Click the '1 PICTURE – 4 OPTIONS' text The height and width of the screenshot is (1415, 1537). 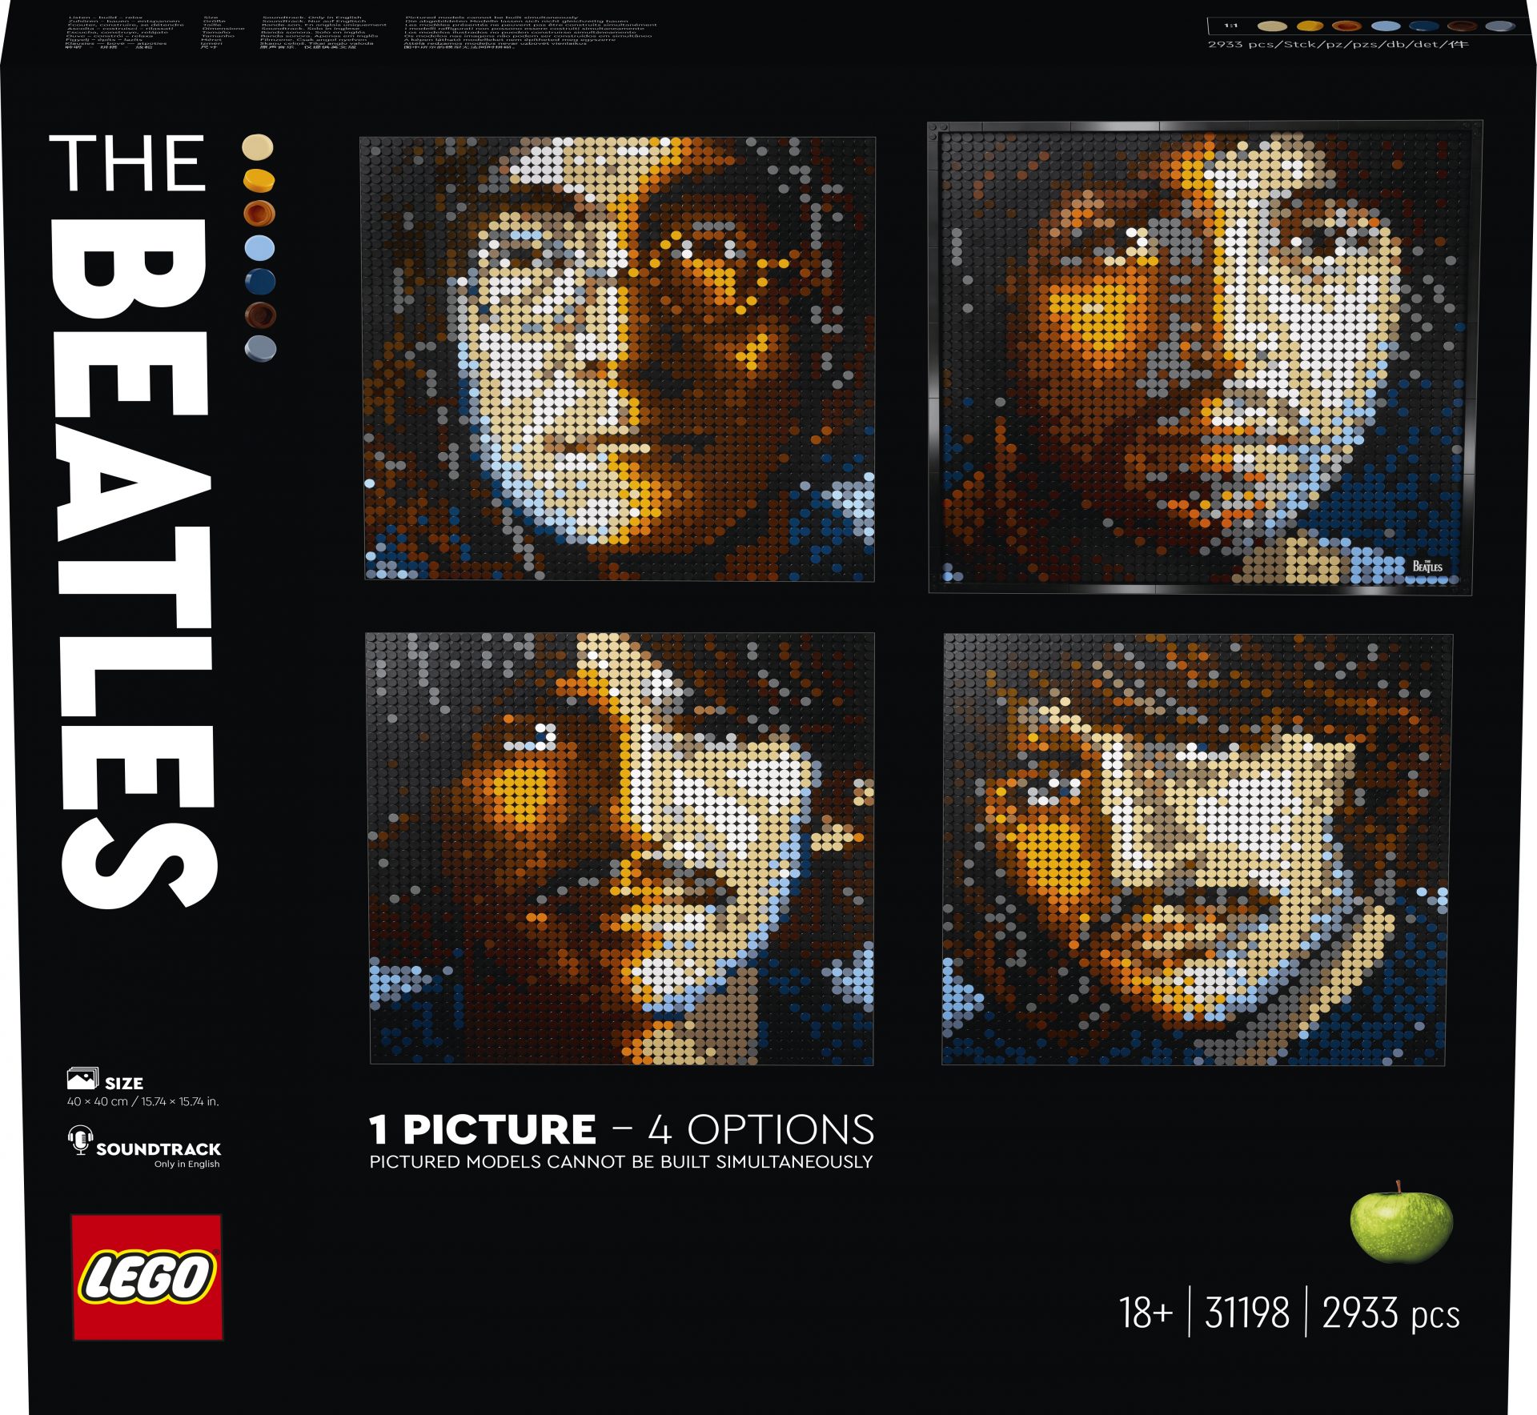click(x=622, y=1129)
